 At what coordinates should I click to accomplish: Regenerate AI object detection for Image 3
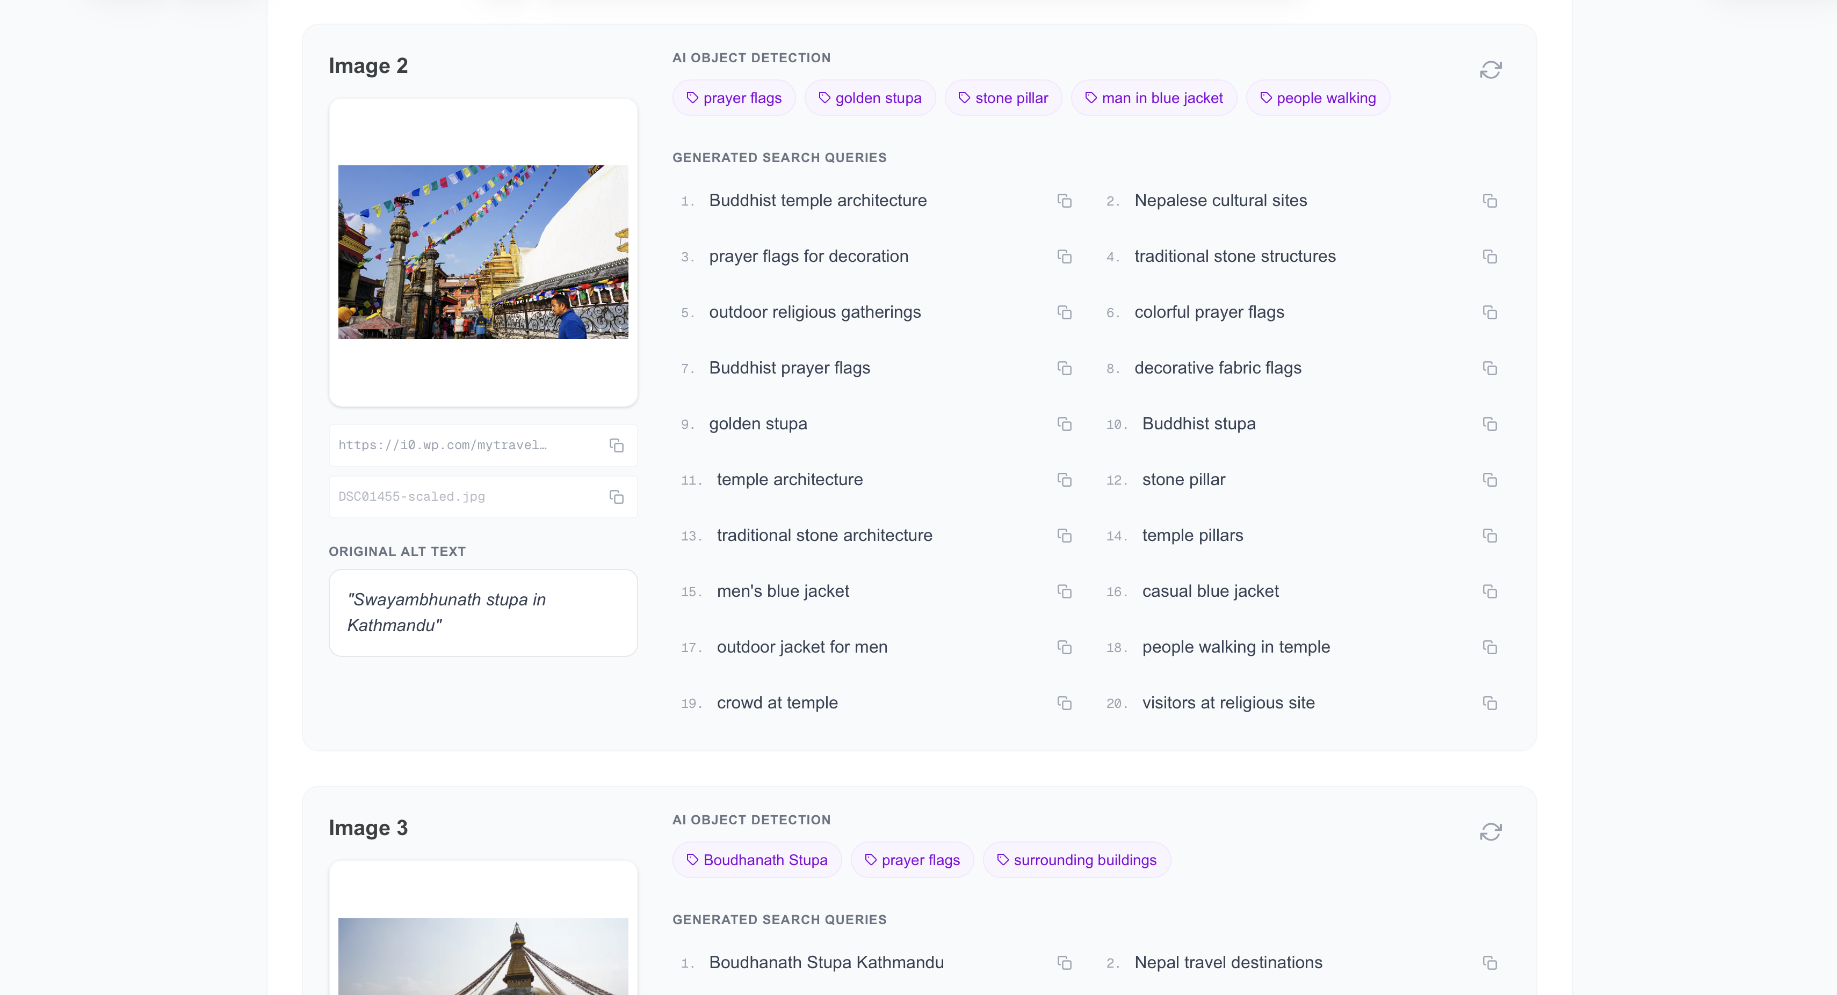click(1492, 832)
